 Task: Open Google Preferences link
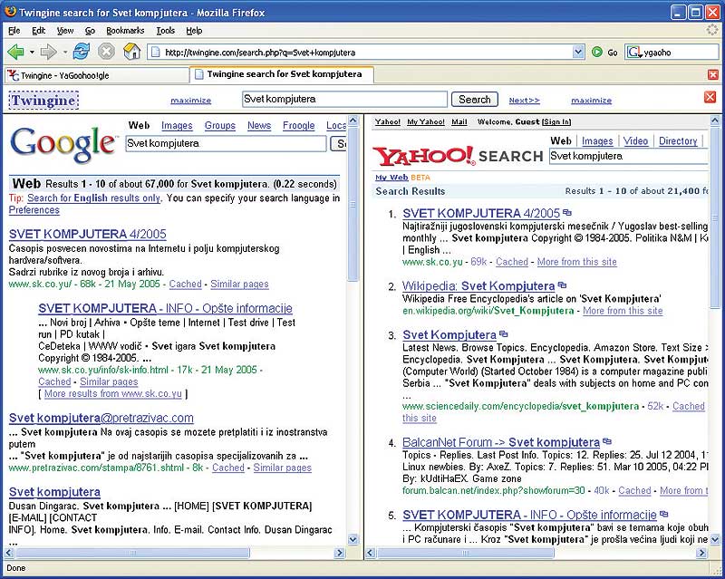pos(34,210)
